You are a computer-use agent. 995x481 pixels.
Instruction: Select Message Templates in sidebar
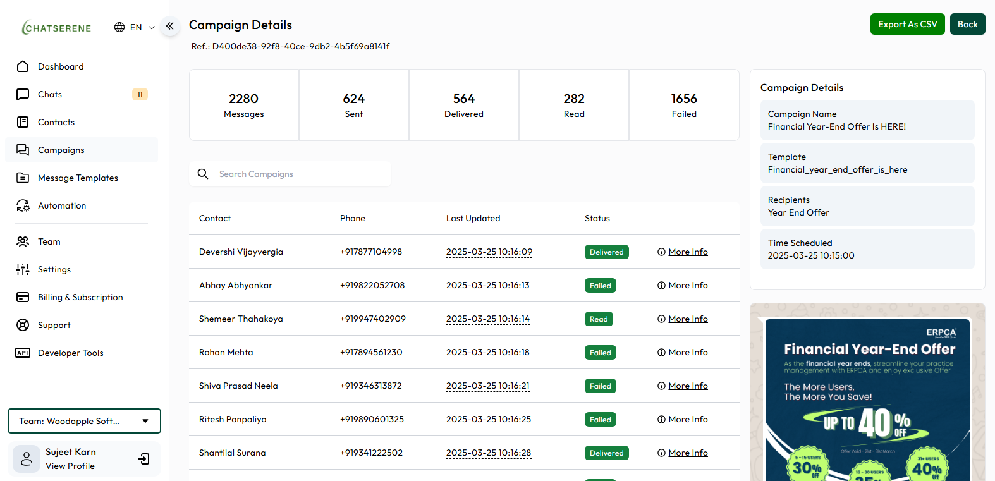(x=82, y=178)
